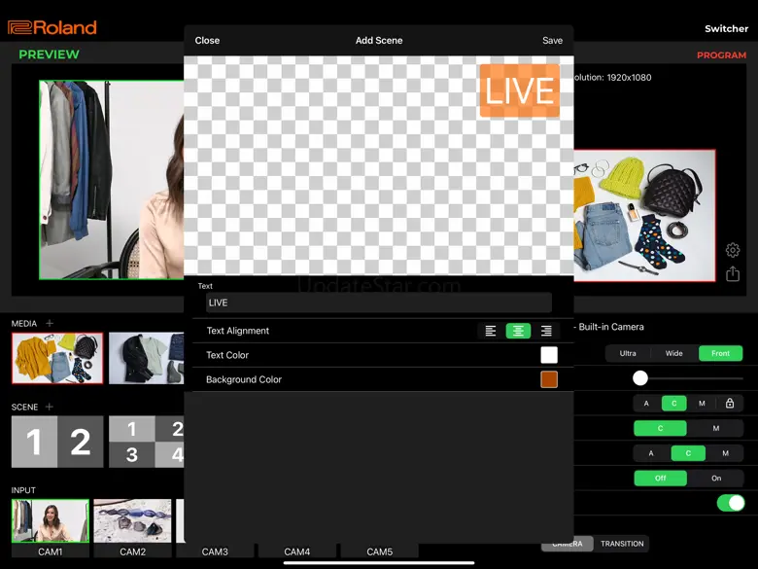Save the new scene

[x=552, y=41]
